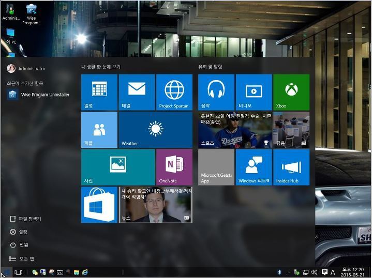Open File Explorer folder icon on taskbar
Screen dimensions: 372x278
click(x=77, y=272)
